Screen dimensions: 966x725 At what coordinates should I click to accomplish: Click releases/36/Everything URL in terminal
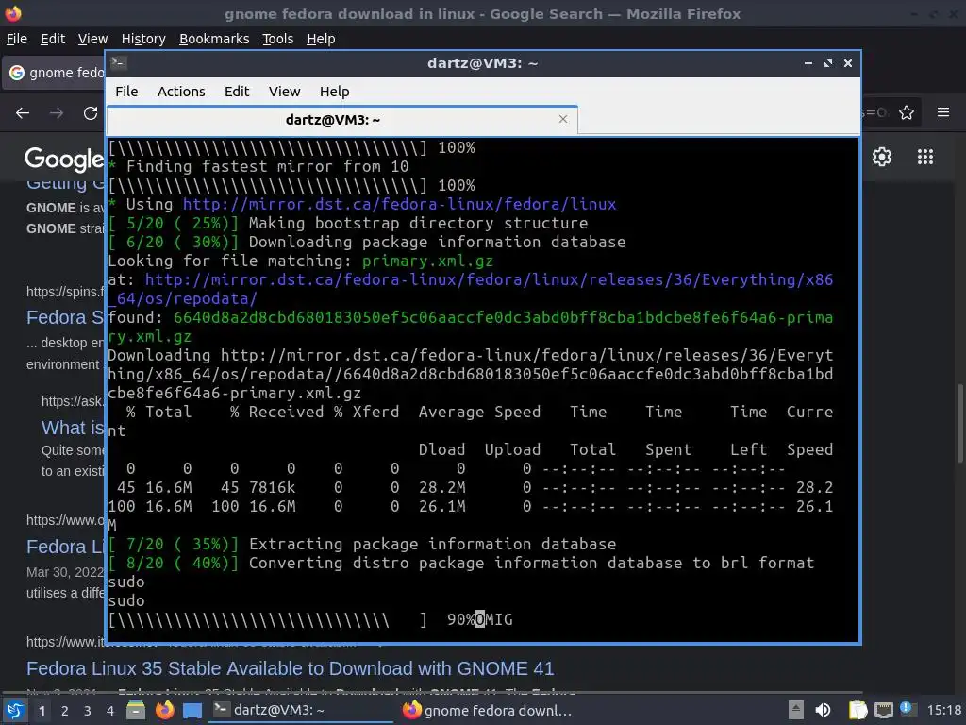tap(471, 289)
